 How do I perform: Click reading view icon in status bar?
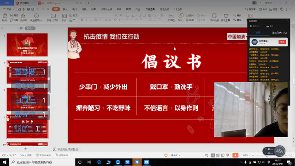coord(223,155)
